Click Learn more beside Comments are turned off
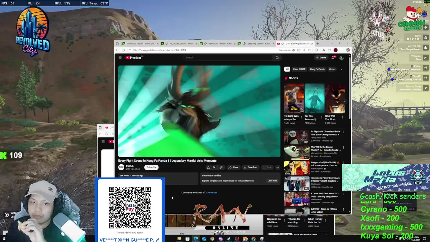Viewport: 430px width, 242px height. click(x=212, y=193)
